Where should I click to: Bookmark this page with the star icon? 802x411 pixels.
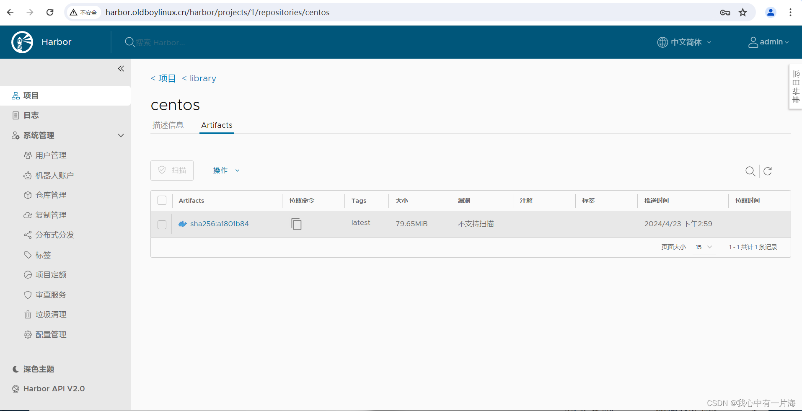[x=743, y=13]
